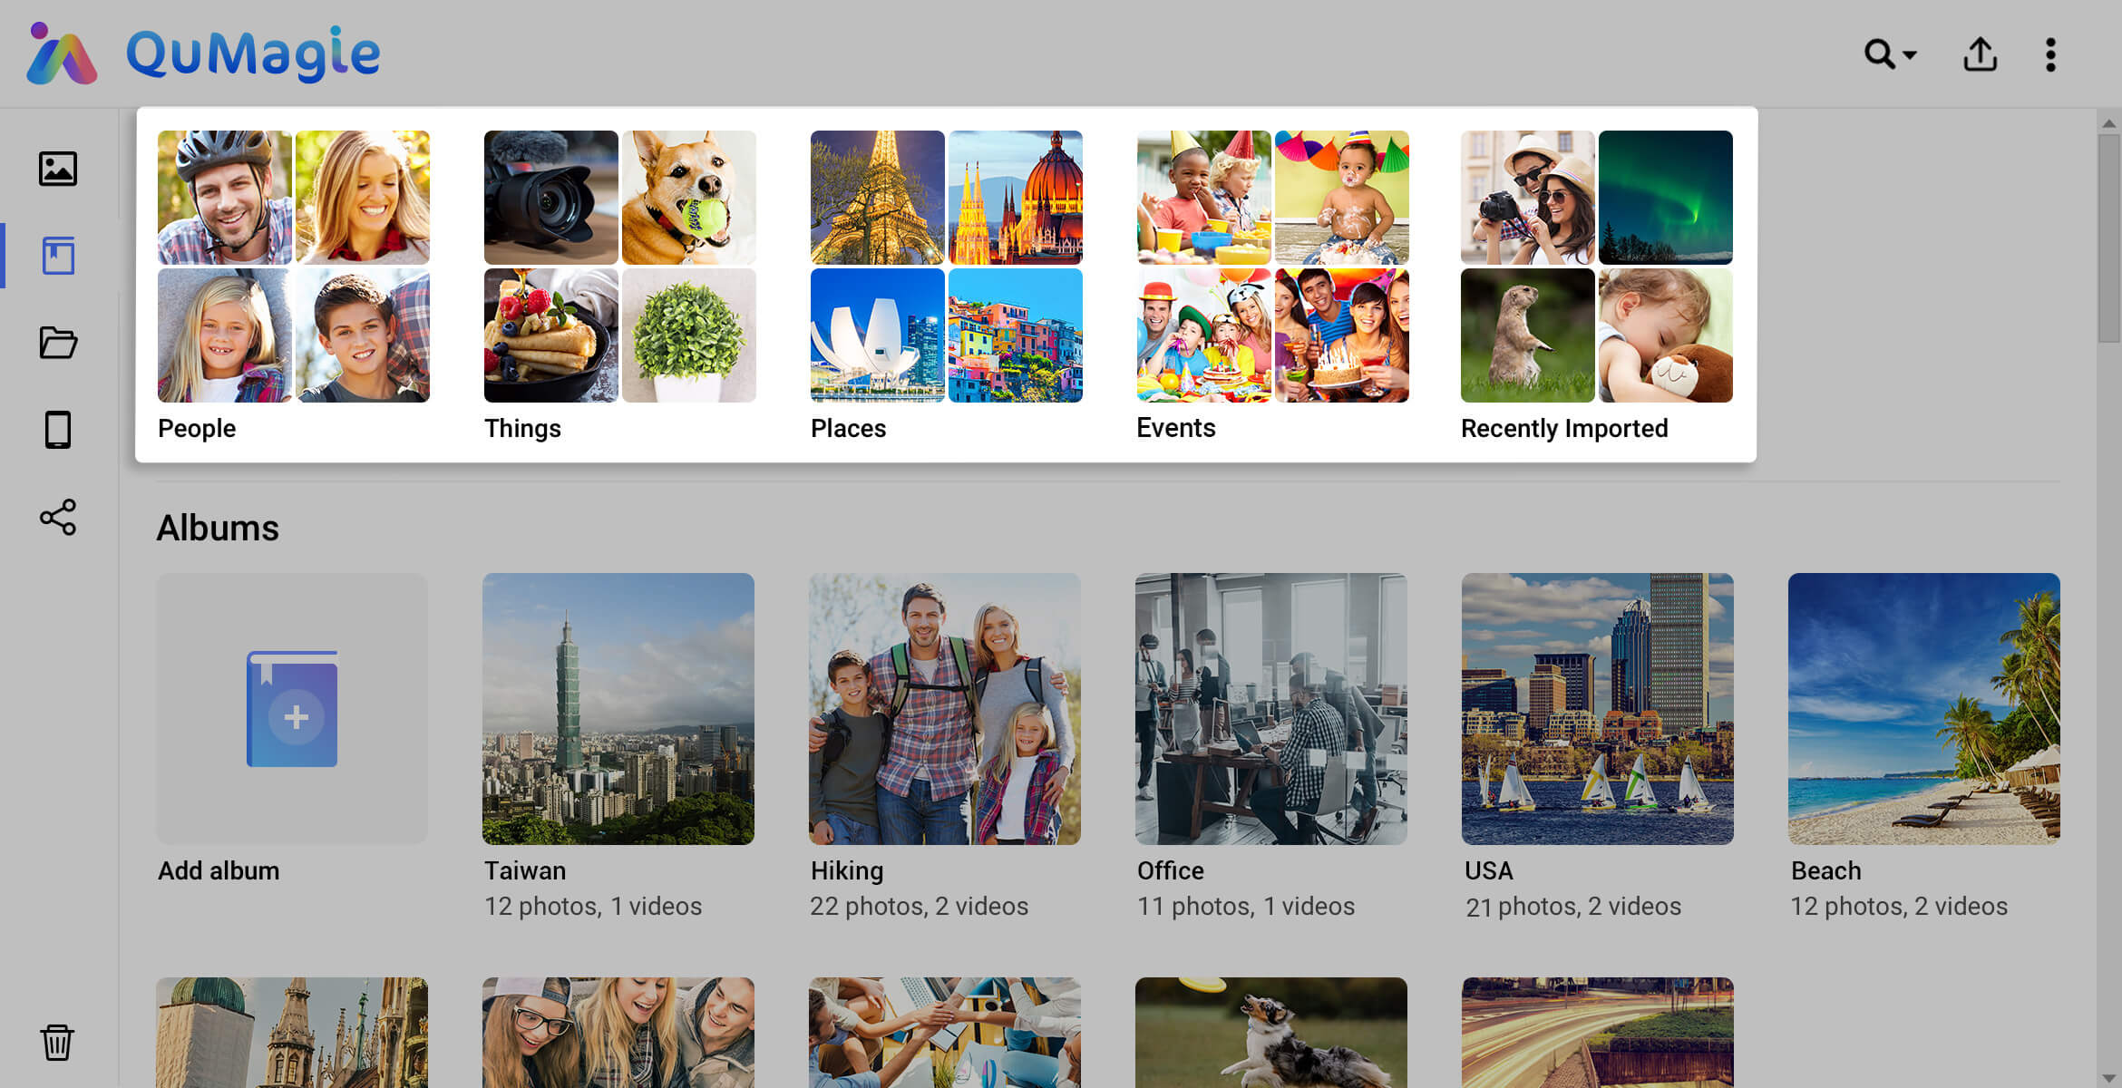The image size is (2122, 1088).
Task: Click the Add album button
Action: coord(291,709)
